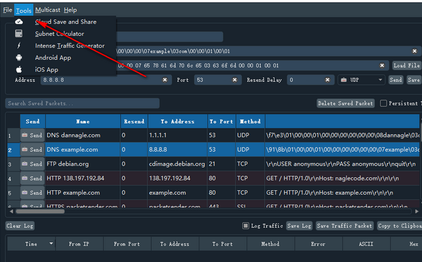Image resolution: width=422 pixels, height=262 pixels.
Task: Send the DNS dannagle.com saved packet
Action: (x=32, y=135)
